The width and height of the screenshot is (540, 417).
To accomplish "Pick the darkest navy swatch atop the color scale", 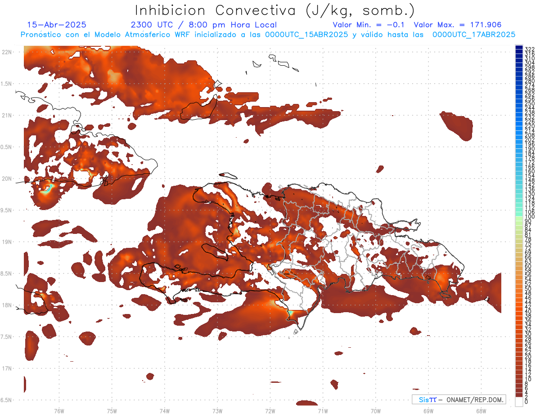I will click(x=519, y=48).
